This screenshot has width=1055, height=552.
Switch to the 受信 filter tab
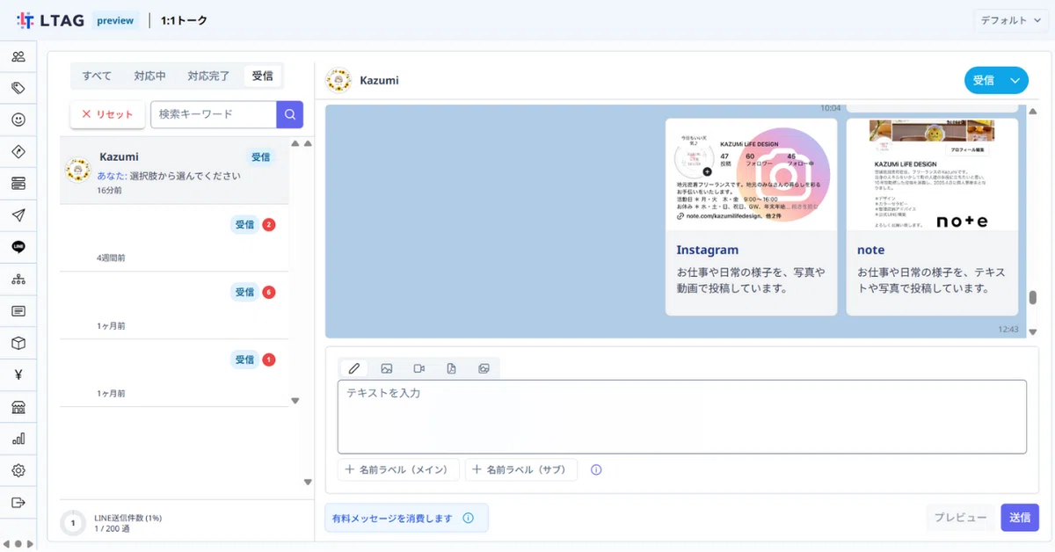(262, 76)
